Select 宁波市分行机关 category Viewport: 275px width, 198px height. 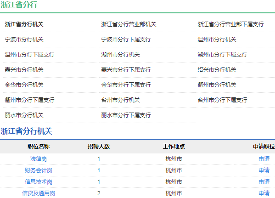point(24,40)
